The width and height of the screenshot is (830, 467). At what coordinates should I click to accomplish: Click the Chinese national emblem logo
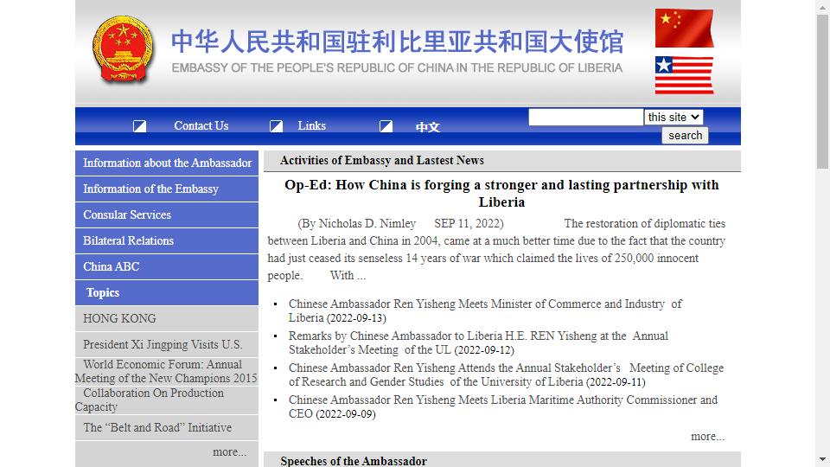coord(123,48)
